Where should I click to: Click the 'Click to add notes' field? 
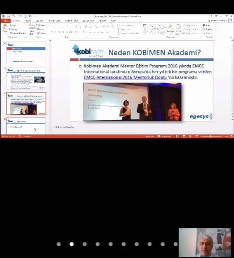tap(65, 127)
